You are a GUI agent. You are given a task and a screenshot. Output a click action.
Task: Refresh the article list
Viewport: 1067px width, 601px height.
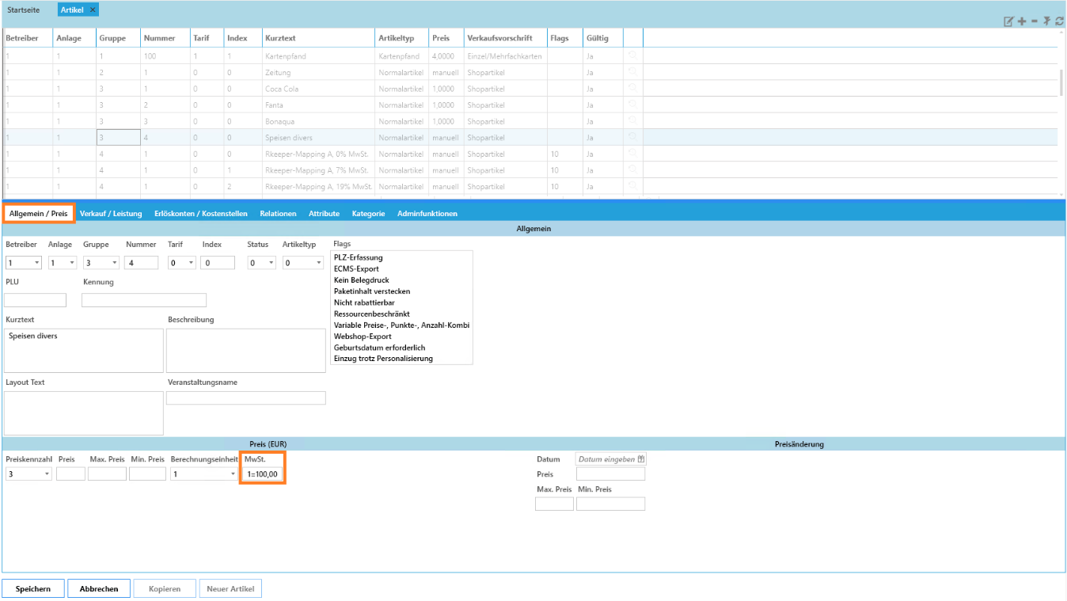coord(1059,21)
